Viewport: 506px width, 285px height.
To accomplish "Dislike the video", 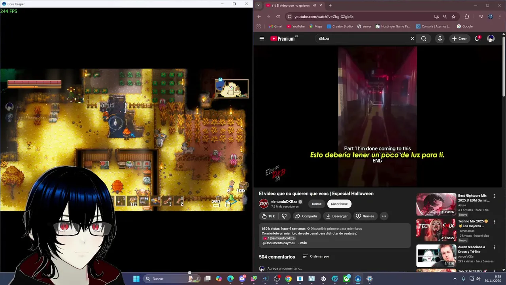I will tap(284, 216).
